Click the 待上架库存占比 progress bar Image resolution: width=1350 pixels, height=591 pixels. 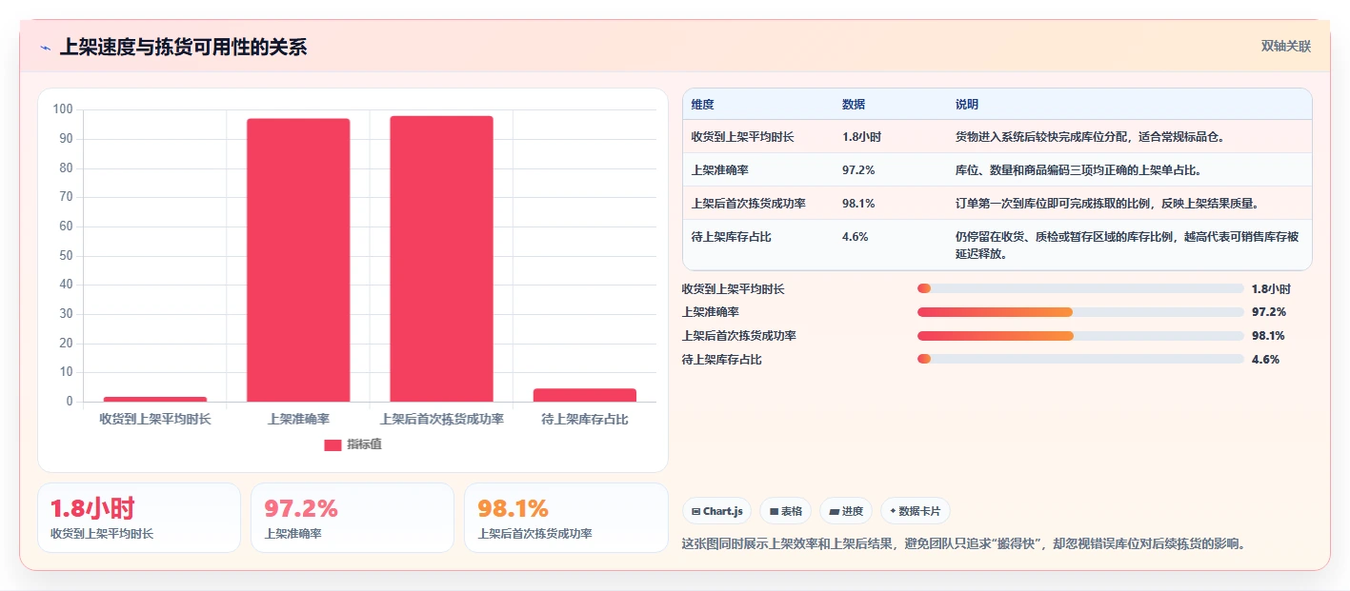(1080, 359)
